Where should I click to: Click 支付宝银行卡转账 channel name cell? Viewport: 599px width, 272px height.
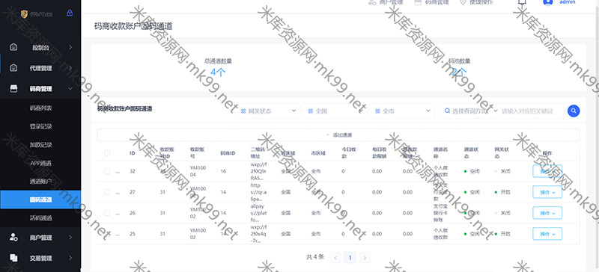[x=440, y=213]
